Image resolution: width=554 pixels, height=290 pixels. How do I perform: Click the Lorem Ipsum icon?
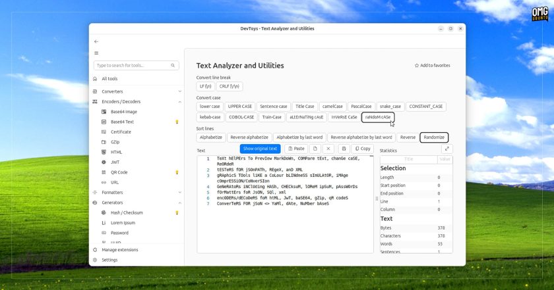tap(104, 223)
